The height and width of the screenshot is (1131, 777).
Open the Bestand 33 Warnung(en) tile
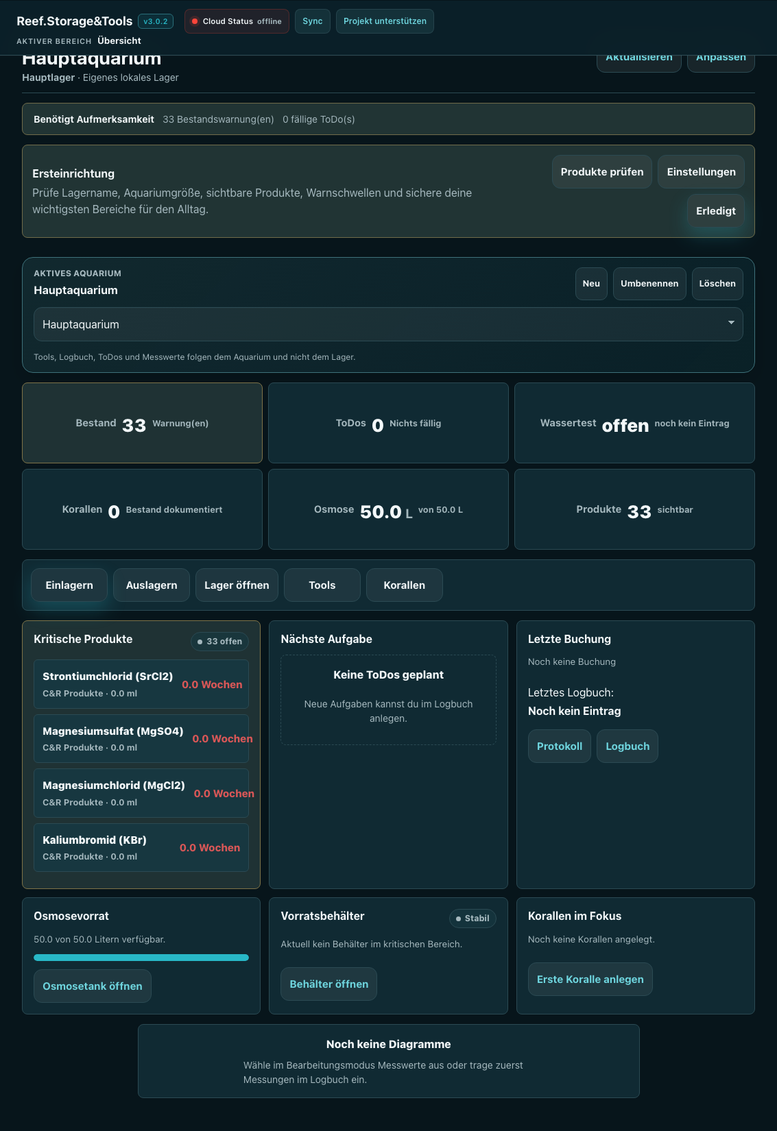point(142,423)
